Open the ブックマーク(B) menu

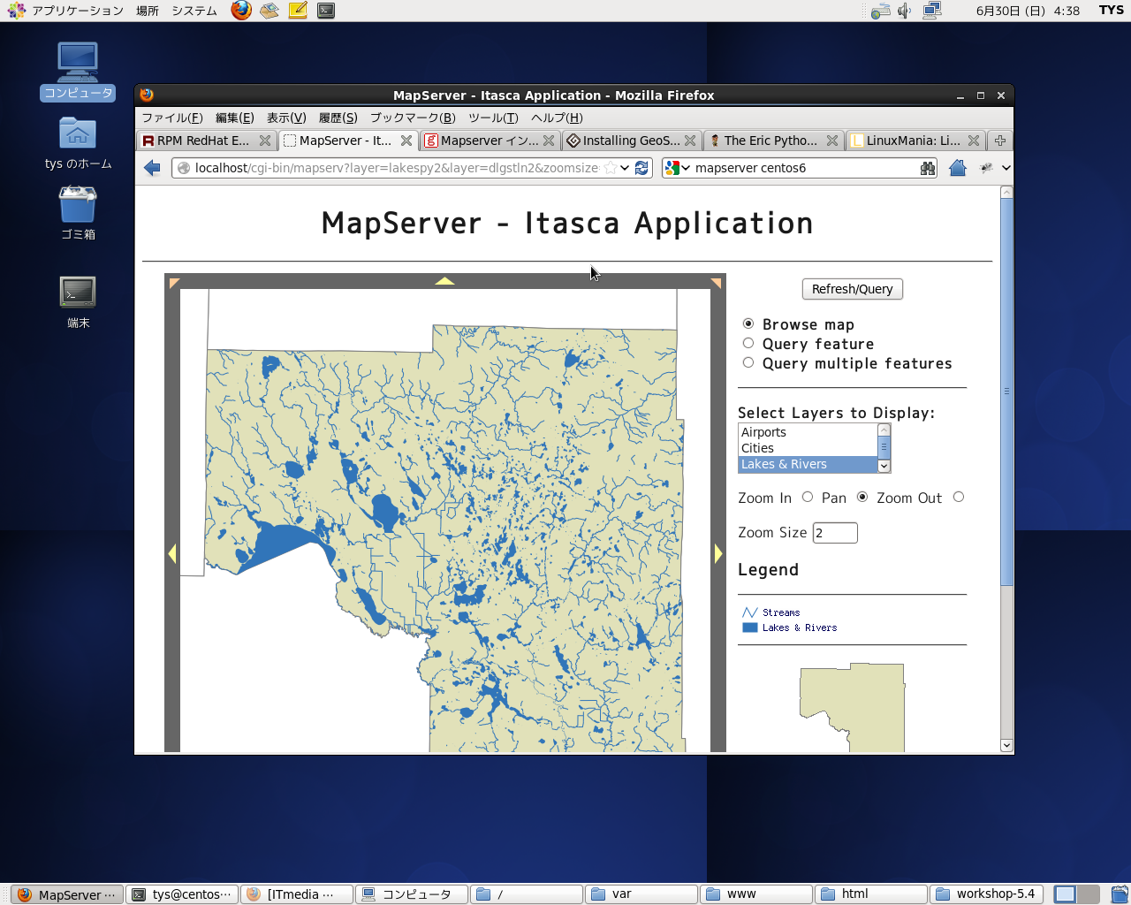(413, 118)
